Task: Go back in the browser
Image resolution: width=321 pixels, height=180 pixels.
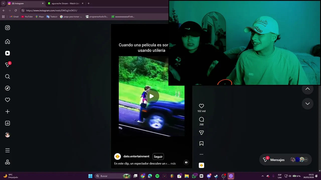Action: 4,10
